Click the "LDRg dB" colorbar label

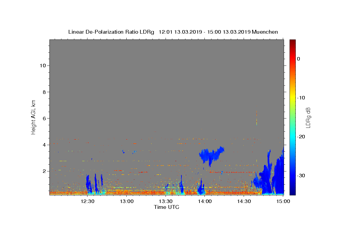tap(308, 118)
